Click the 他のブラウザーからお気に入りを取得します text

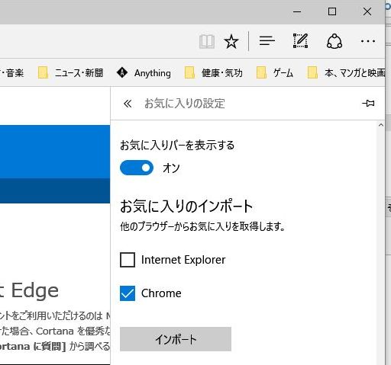202,226
